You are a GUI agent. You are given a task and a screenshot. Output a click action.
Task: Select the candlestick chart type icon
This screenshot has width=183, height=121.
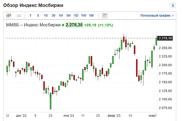(8, 16)
